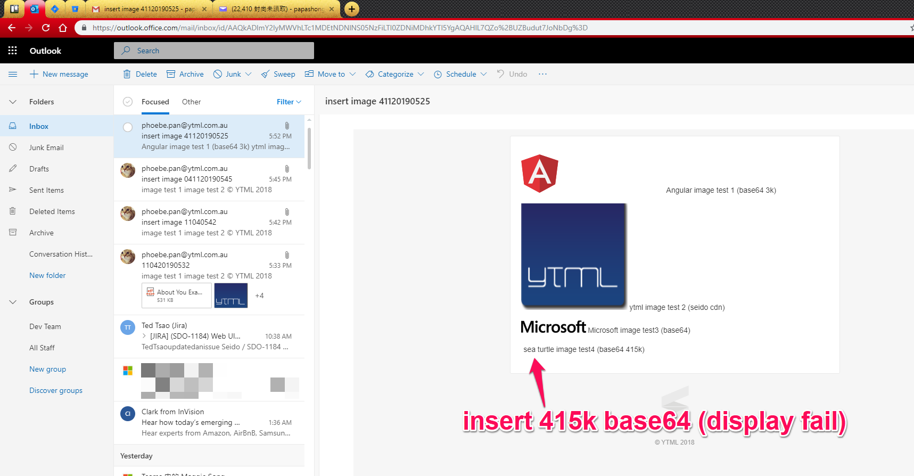Click the New group link
Screen dimensions: 914x476
tap(47, 369)
